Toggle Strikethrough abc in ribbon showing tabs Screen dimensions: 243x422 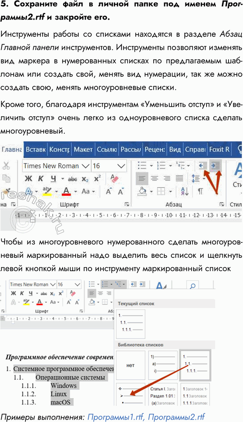(73, 179)
